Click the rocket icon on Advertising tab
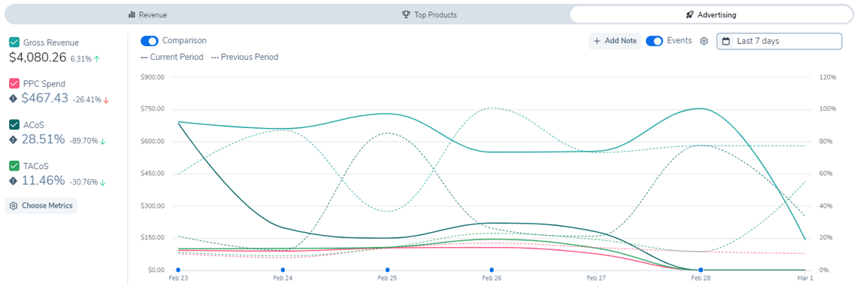Image resolution: width=856 pixels, height=285 pixels. tap(691, 14)
